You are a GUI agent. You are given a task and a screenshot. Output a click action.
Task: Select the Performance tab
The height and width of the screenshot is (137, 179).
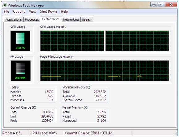51,19
